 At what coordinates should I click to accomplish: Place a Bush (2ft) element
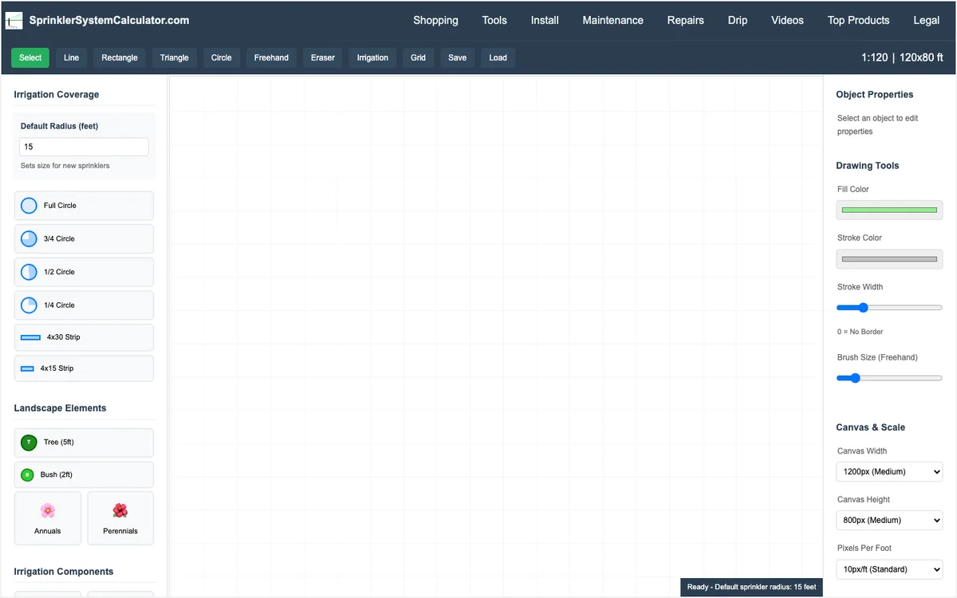(x=84, y=474)
